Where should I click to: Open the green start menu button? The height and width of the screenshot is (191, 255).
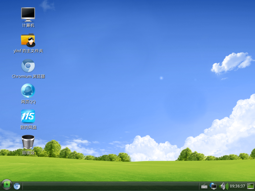[x=7, y=185]
